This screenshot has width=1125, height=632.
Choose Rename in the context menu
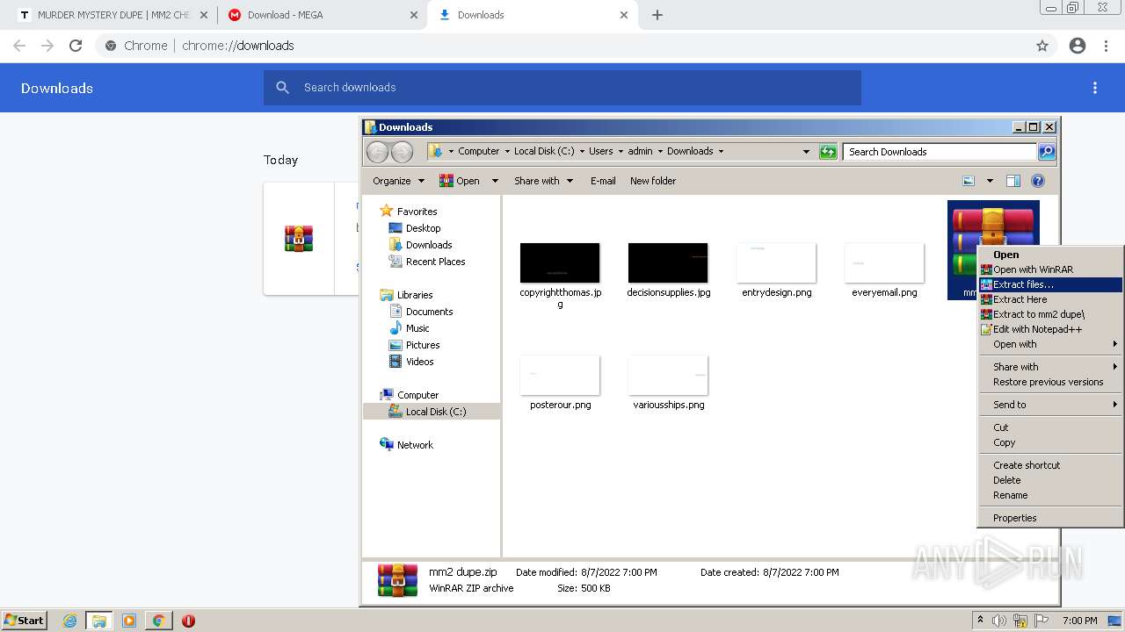(x=1050, y=495)
